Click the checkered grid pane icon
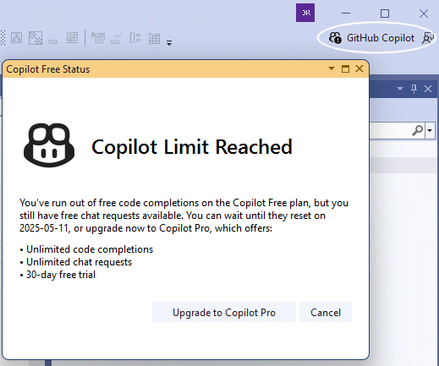 click(x=36, y=38)
